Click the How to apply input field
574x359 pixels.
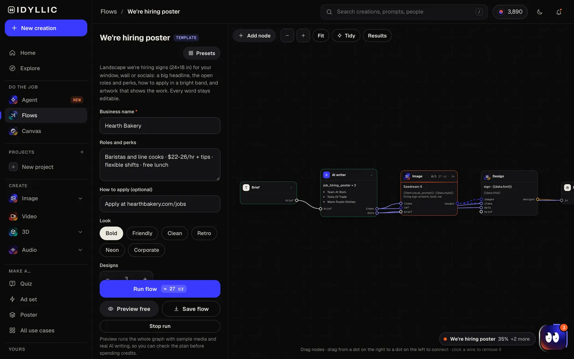[x=160, y=204]
